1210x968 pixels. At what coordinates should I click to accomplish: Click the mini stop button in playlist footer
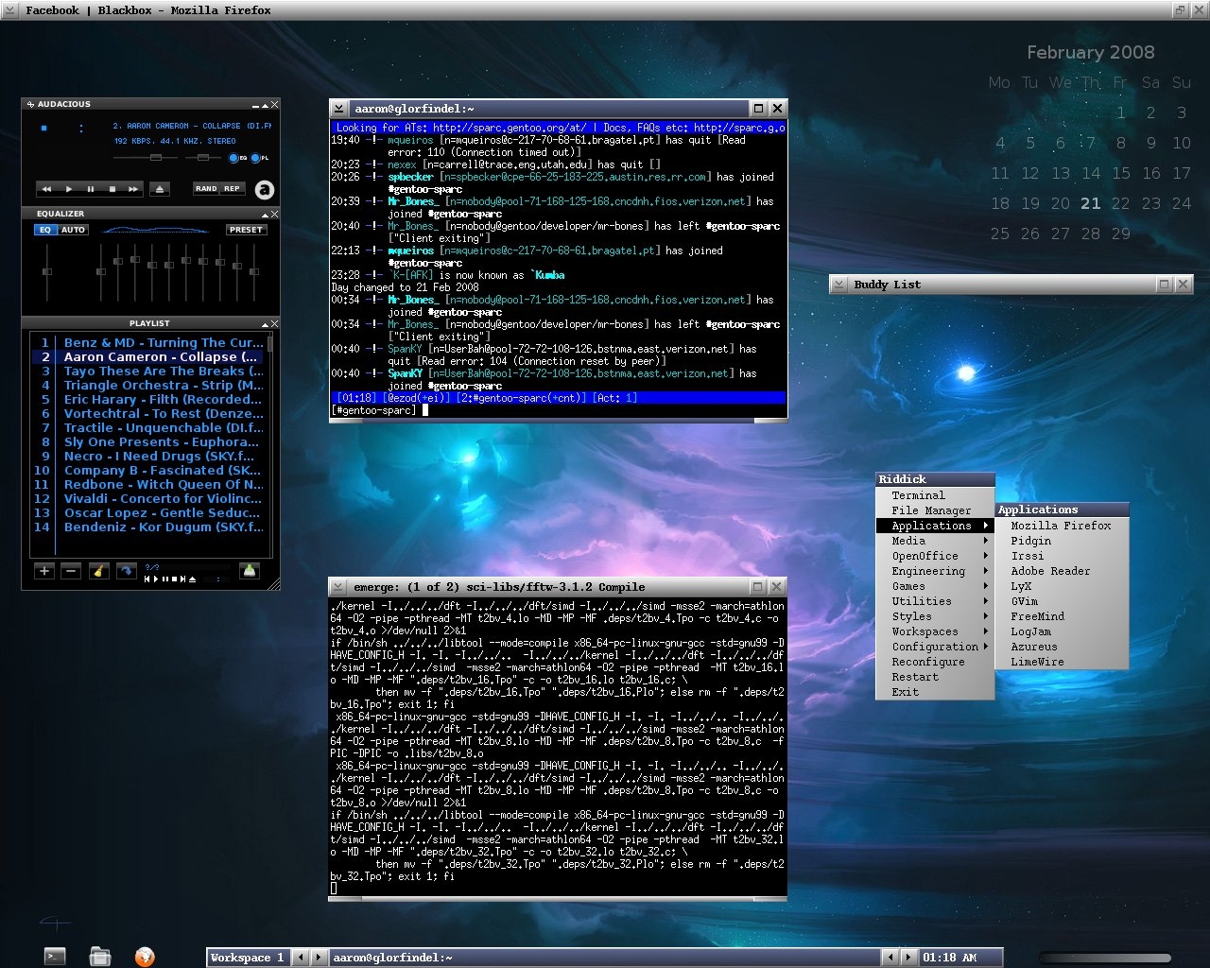point(175,579)
